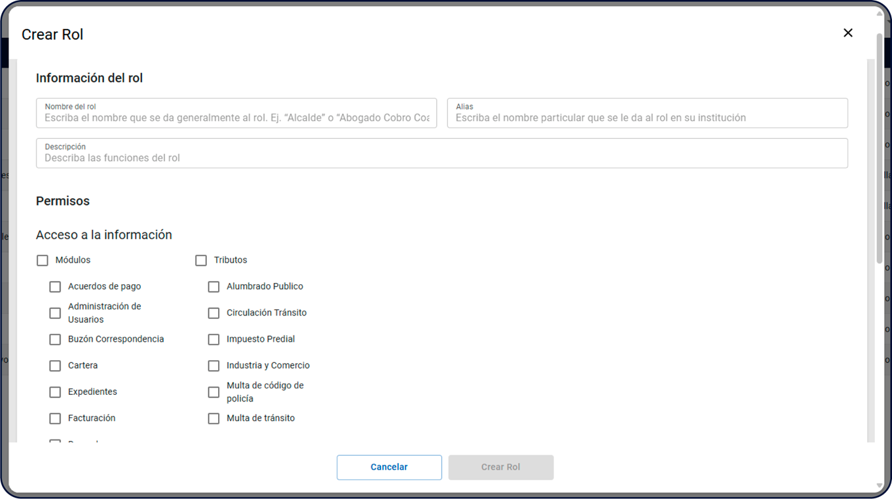
Task: Toggle Circulación Tránsito checkbox
Action: (x=214, y=313)
